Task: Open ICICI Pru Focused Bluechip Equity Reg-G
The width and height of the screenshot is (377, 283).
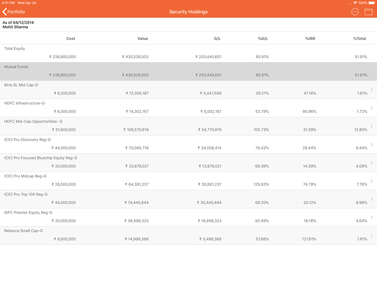Action: point(41,158)
